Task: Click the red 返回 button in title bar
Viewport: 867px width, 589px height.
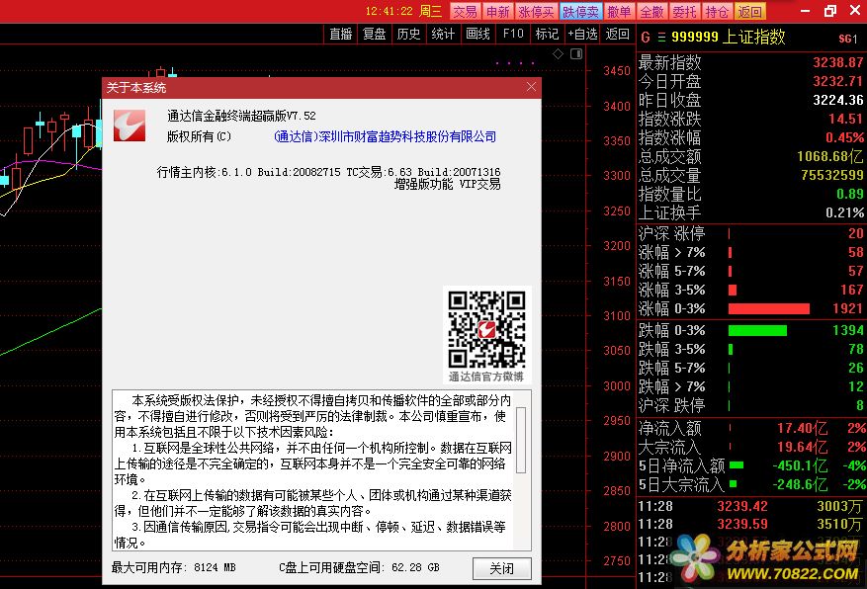Action: point(749,12)
